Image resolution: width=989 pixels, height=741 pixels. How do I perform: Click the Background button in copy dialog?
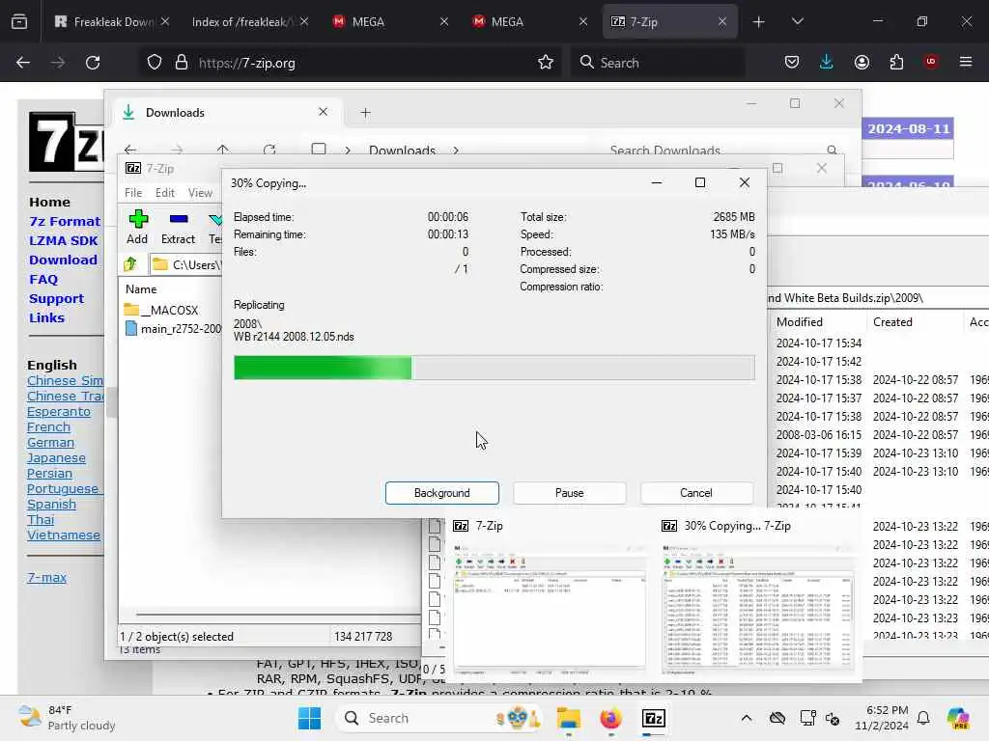point(441,493)
